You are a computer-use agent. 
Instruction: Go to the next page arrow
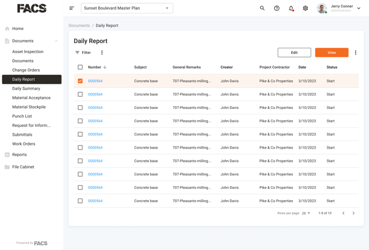tap(353, 213)
